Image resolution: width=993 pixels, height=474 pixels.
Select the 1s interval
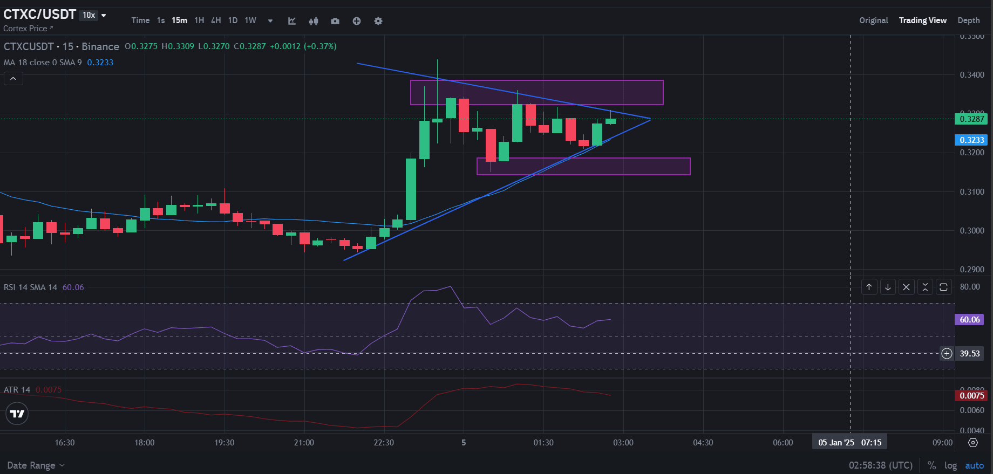point(161,20)
